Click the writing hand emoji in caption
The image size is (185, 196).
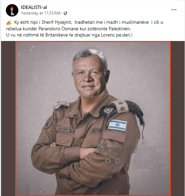[9, 23]
